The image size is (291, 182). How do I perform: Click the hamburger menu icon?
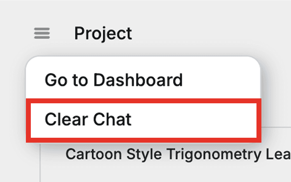[42, 33]
